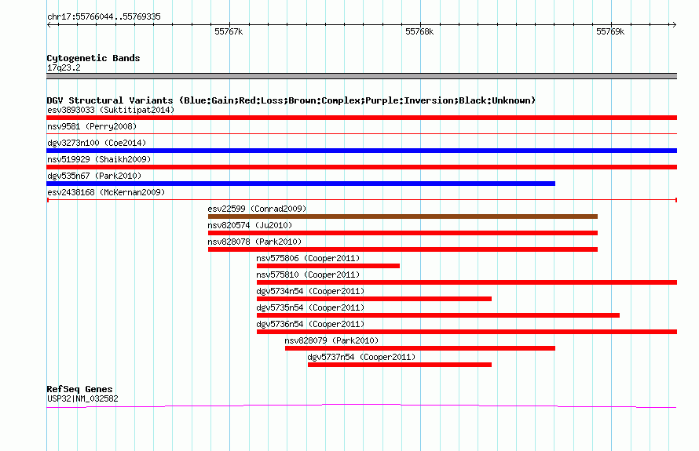Click the nsv820574 (Ju2010) label

coord(250,225)
